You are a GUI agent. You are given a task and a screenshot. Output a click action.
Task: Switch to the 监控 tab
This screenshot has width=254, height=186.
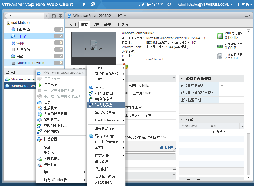[x=96, y=24]
